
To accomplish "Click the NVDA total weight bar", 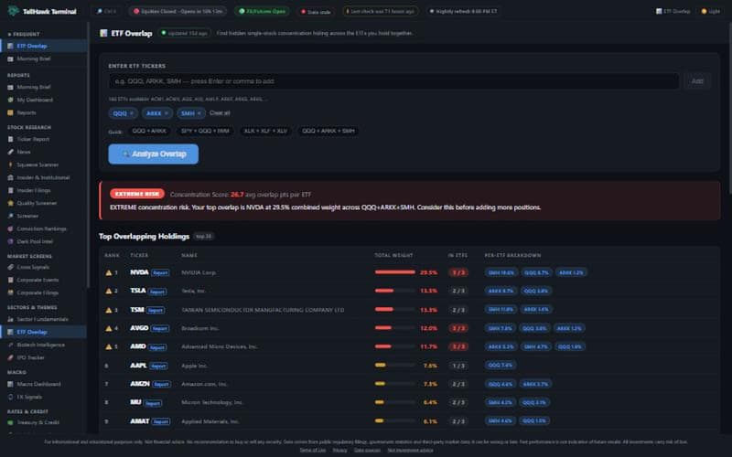I will pos(395,271).
